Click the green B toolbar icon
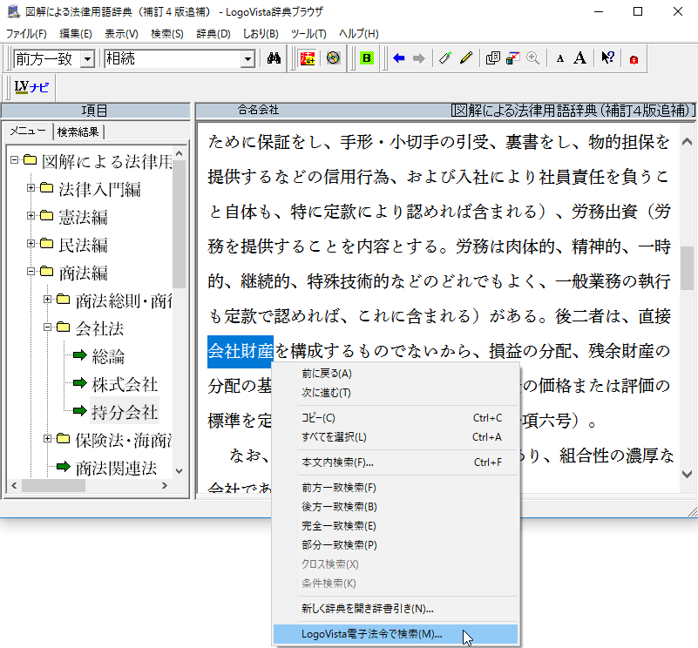 coord(367,58)
